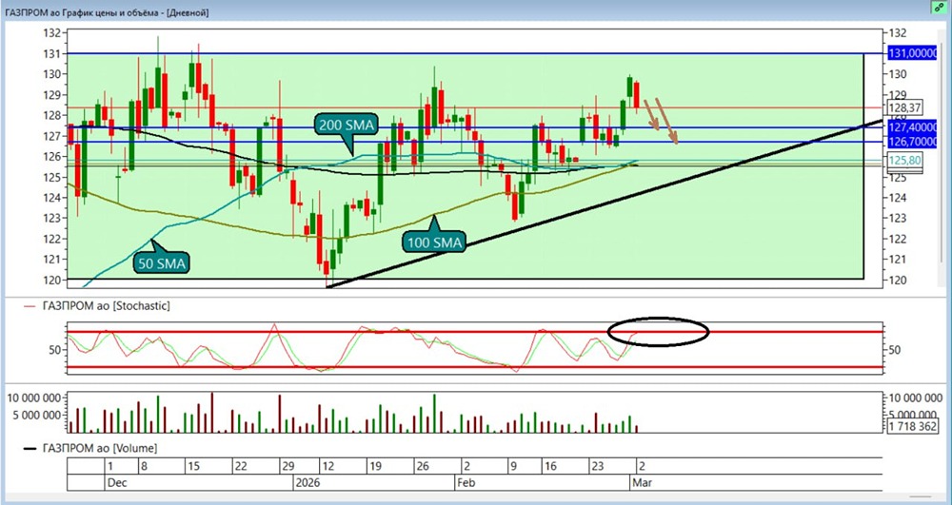Click the date tick 9 in February
The image size is (952, 505).
click(514, 467)
